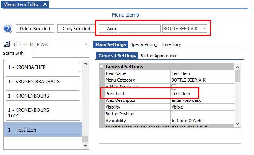The height and width of the screenshot is (155, 254).
Task: Open the General Settings sub-tab
Action: pos(117,56)
